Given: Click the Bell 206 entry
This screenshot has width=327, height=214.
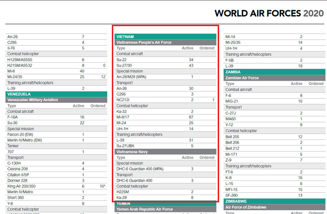Looking at the screenshot, I should tap(274, 143).
